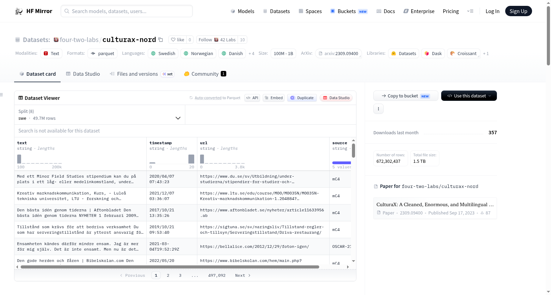Click the table vertical scrollbar thumb
Viewport: 551px width, 295px height.
coord(353,150)
